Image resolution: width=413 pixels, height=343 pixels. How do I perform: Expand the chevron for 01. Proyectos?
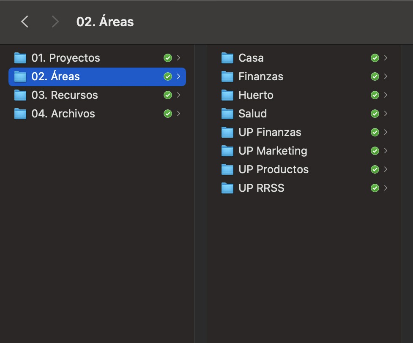178,57
